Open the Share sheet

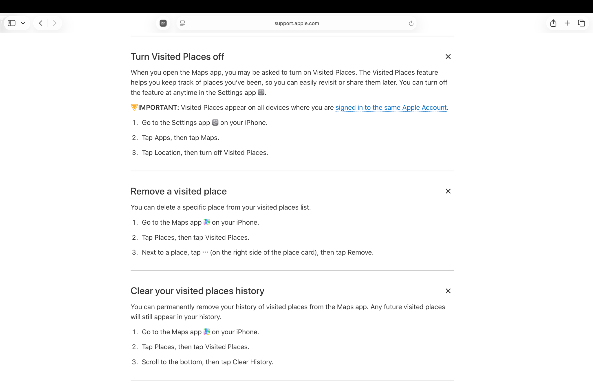coord(553,23)
